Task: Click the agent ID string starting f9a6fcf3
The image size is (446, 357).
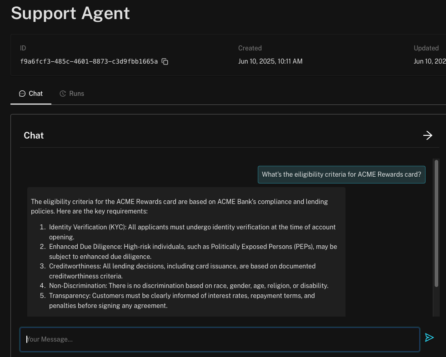Action: click(89, 61)
